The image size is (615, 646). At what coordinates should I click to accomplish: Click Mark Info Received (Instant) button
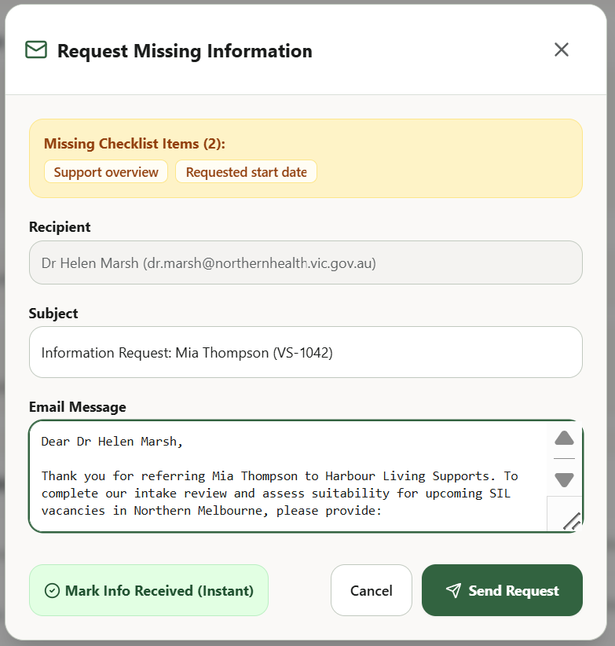tap(148, 590)
